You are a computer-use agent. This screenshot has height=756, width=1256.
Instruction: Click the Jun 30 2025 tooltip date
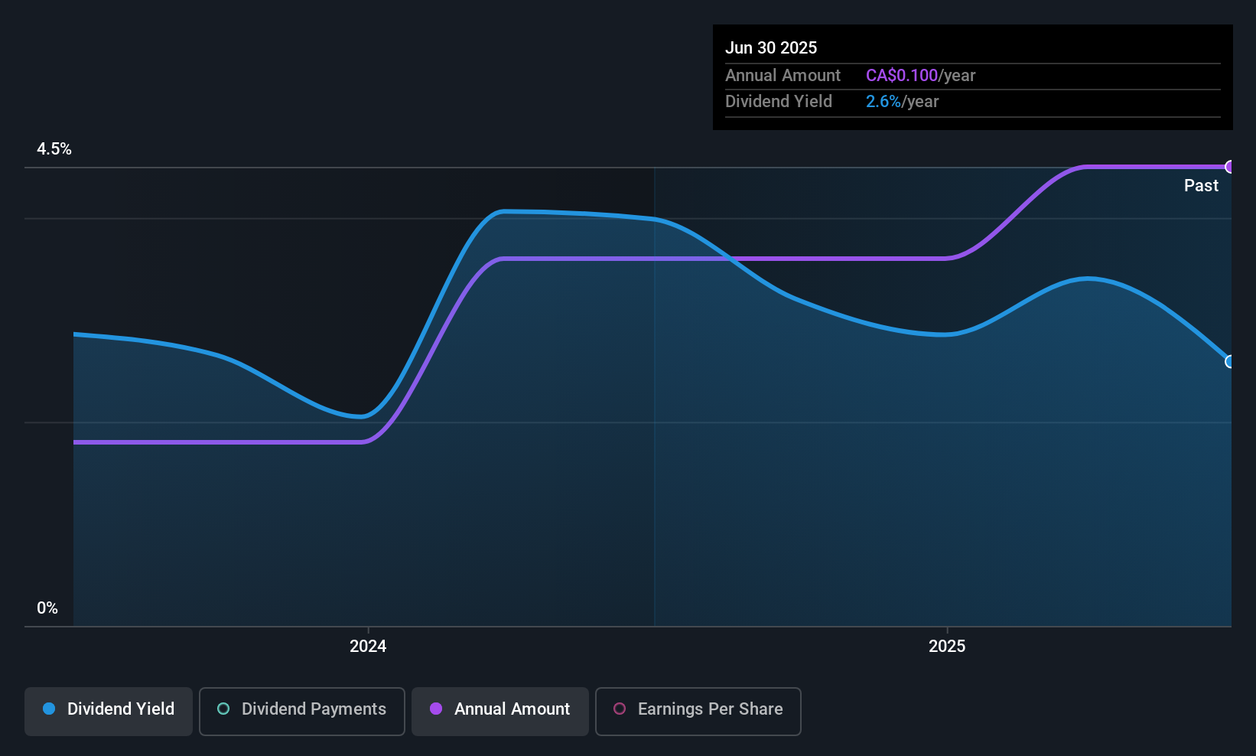tap(771, 47)
